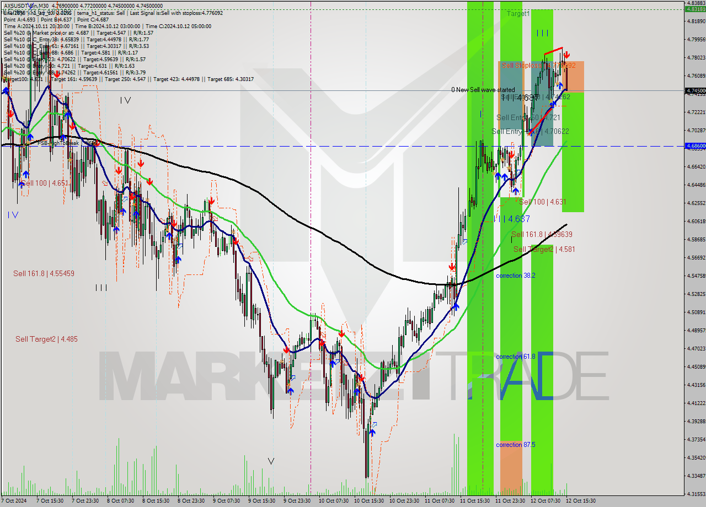Screen dimensions: 706x507
Task: Click the 4.41122 price axis value
Action: point(696,403)
